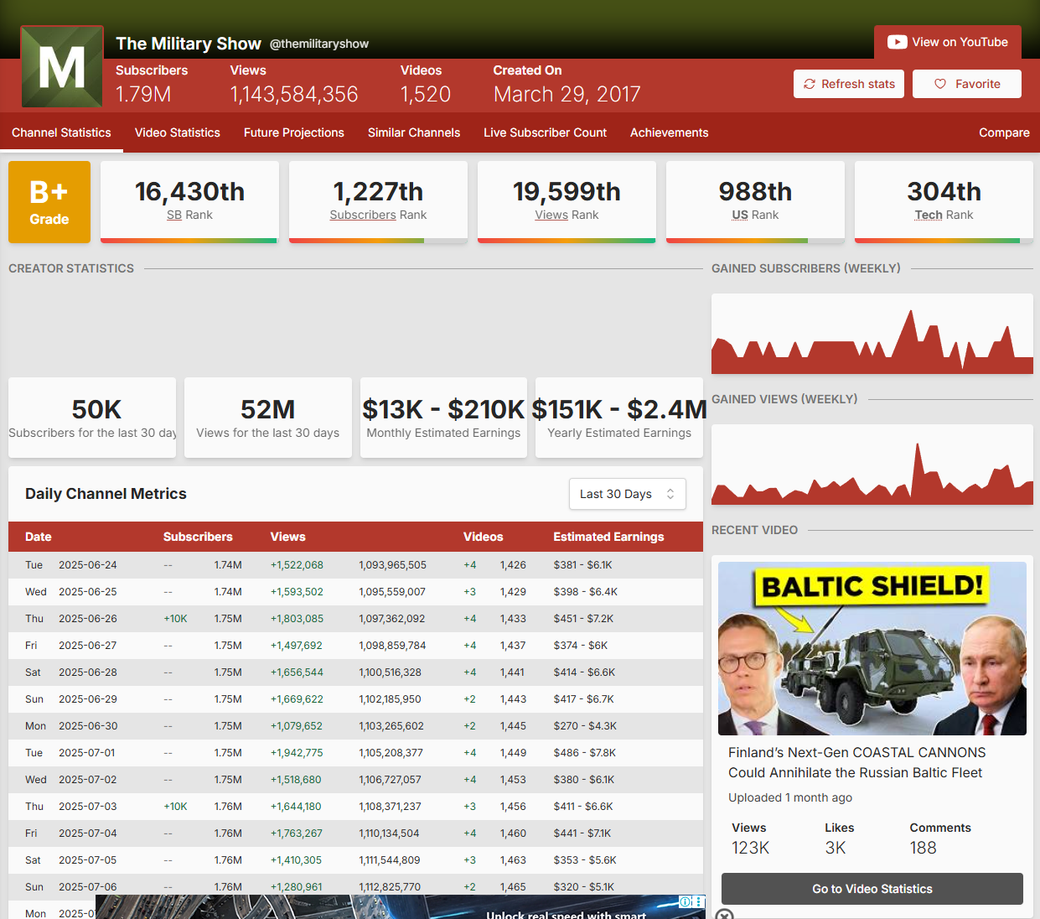
Task: Click the 2025-07-06 date cell
Action: pyautogui.click(x=88, y=887)
